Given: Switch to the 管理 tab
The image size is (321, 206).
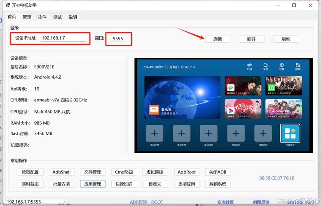Looking at the screenshot, I should point(27,17).
